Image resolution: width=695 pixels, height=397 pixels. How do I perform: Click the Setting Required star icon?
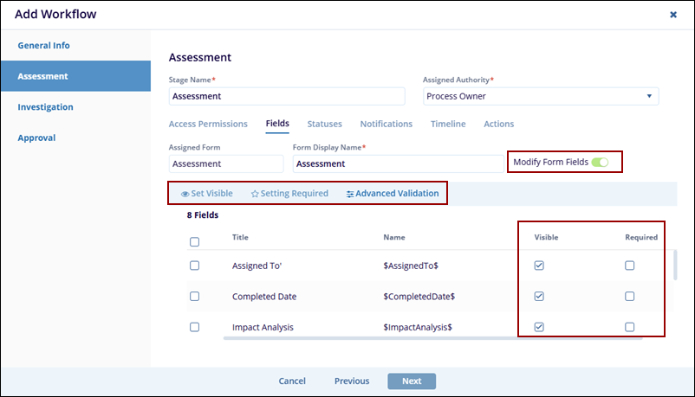click(x=255, y=194)
